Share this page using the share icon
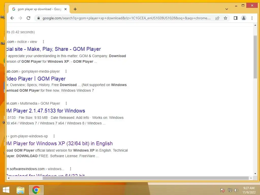The image size is (260, 195). click(217, 18)
